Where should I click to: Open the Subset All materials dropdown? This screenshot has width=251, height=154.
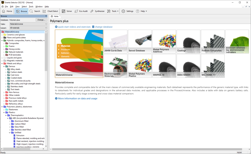[28, 28]
